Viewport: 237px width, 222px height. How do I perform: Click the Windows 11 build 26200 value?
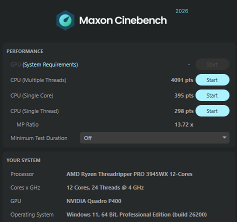136,214
